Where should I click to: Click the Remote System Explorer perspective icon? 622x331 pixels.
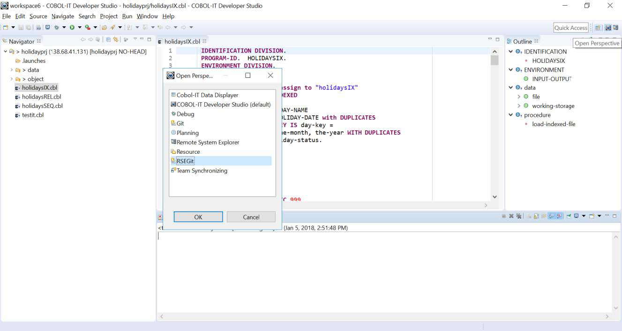[x=173, y=142]
